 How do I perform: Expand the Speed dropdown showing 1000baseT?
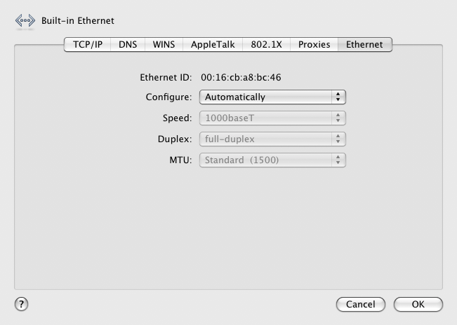(x=273, y=118)
